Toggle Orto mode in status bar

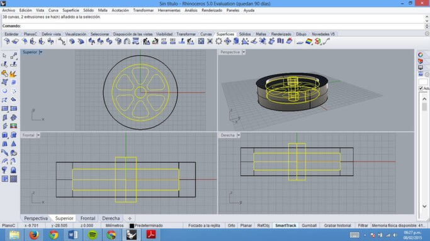(231, 225)
